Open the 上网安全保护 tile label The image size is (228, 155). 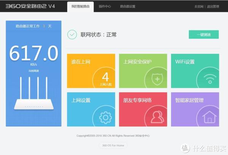coord(137,62)
